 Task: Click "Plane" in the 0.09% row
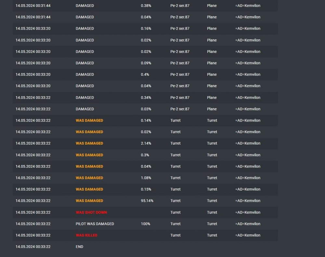pos(212,63)
